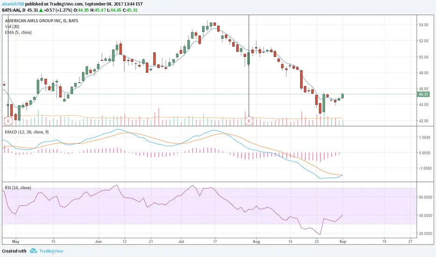The width and height of the screenshot is (436, 257).
Task: Click the 27 date axis label
Action: [x=410, y=242]
